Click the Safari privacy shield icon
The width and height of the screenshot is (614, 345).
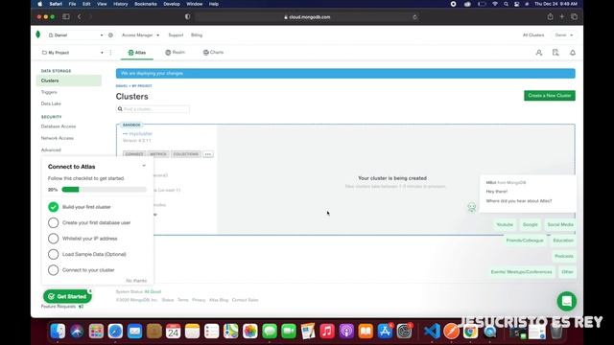click(x=188, y=17)
